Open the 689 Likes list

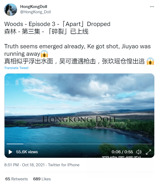(x=42, y=179)
